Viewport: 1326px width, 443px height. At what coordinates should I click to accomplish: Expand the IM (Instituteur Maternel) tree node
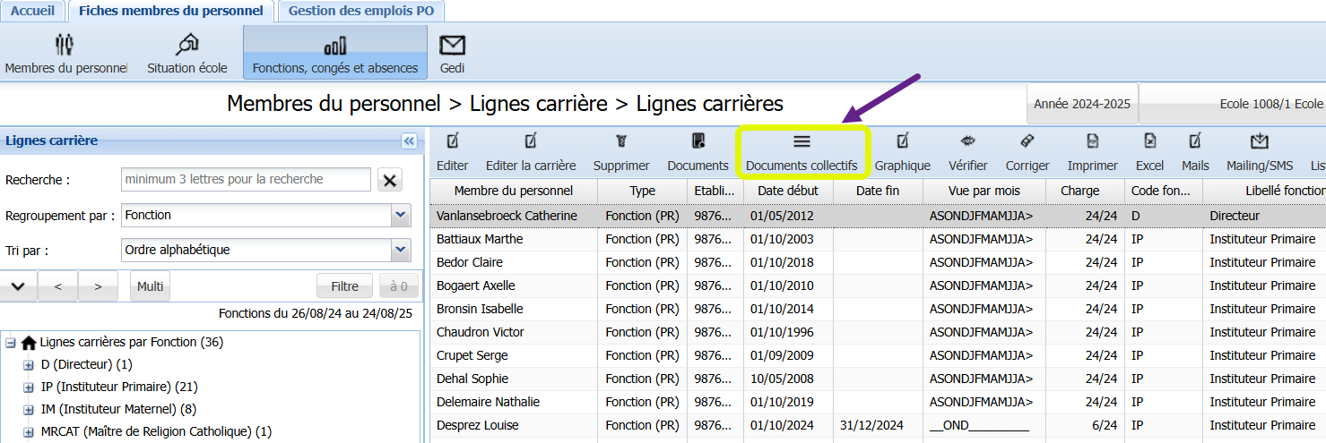tap(29, 410)
